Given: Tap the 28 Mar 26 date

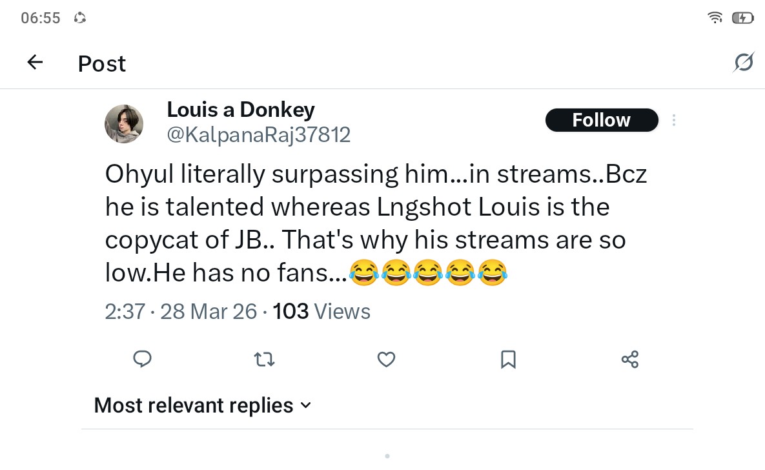Looking at the screenshot, I should [x=208, y=312].
